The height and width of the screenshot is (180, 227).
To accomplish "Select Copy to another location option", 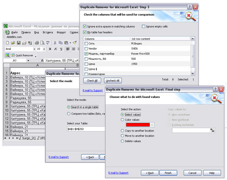I will (122, 130).
